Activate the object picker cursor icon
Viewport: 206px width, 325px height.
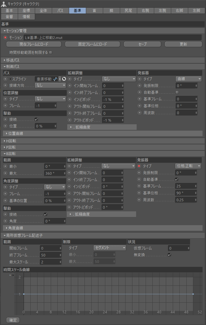(x=64, y=79)
